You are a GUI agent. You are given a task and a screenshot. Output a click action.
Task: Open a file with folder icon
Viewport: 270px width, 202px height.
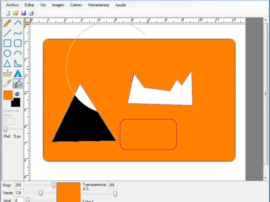16,13
